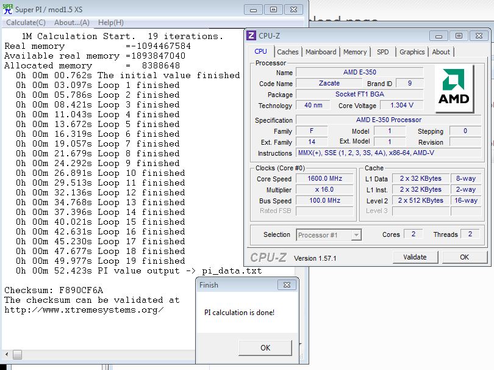The image size is (494, 370).
Task: Click the Validate button in CPU-Z
Action: coord(415,257)
